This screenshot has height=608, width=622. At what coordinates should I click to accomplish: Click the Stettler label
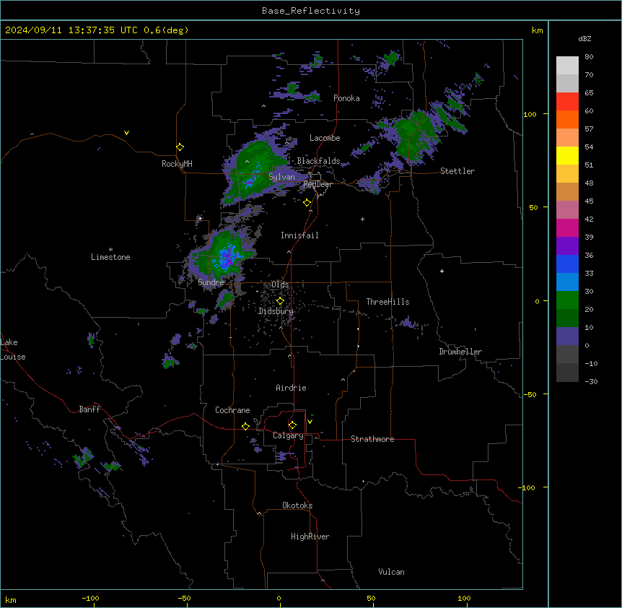(457, 171)
